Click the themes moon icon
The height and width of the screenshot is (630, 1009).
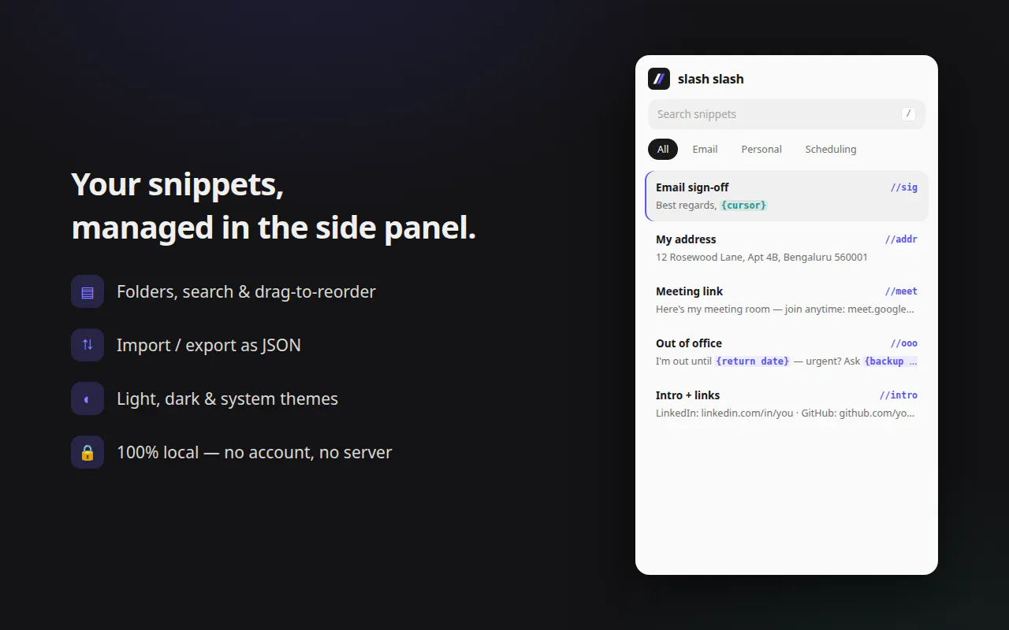(87, 398)
